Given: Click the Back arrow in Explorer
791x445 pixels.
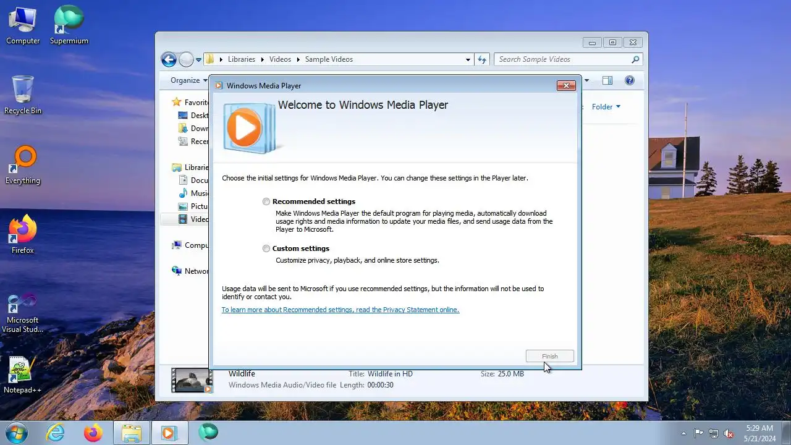Looking at the screenshot, I should click(x=169, y=59).
